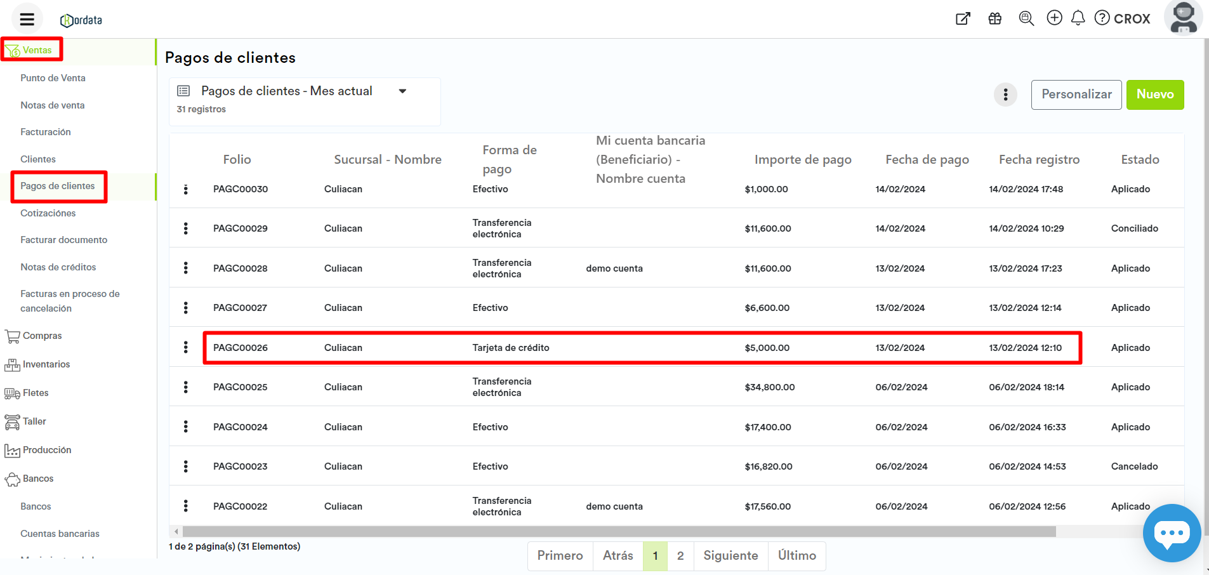Select Facturación in the sidebar
This screenshot has width=1209, height=575.
tap(45, 132)
